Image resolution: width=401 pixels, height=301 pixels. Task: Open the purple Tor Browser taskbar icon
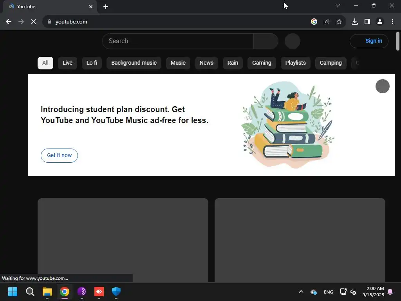point(81,292)
